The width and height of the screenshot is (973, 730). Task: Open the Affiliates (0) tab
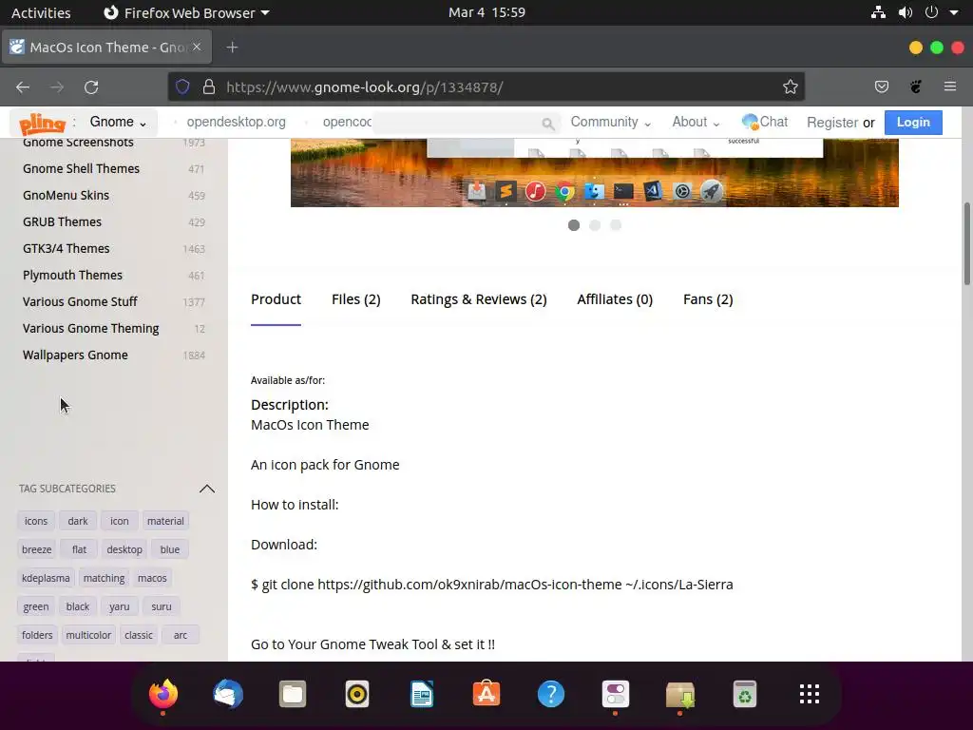[615, 299]
